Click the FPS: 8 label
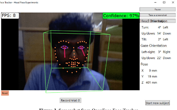 pyautogui.click(x=10, y=15)
